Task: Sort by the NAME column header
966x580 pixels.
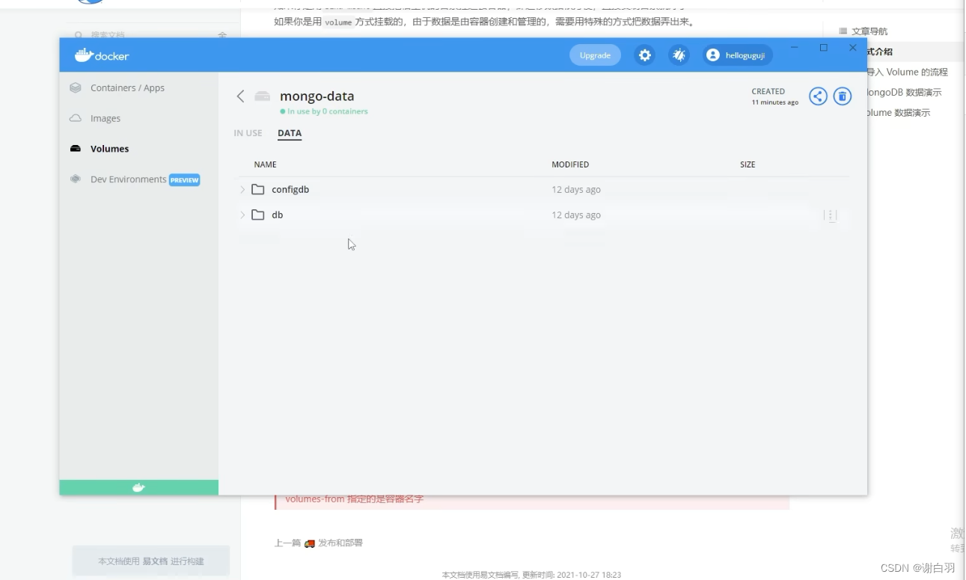Action: tap(265, 164)
